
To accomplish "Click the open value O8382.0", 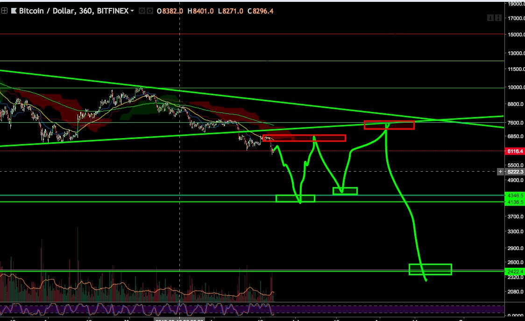I will pos(170,11).
